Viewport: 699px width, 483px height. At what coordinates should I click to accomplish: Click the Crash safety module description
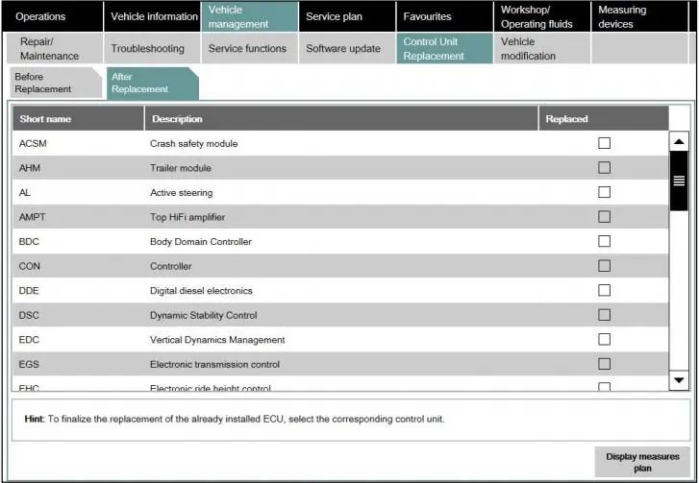pos(194,143)
